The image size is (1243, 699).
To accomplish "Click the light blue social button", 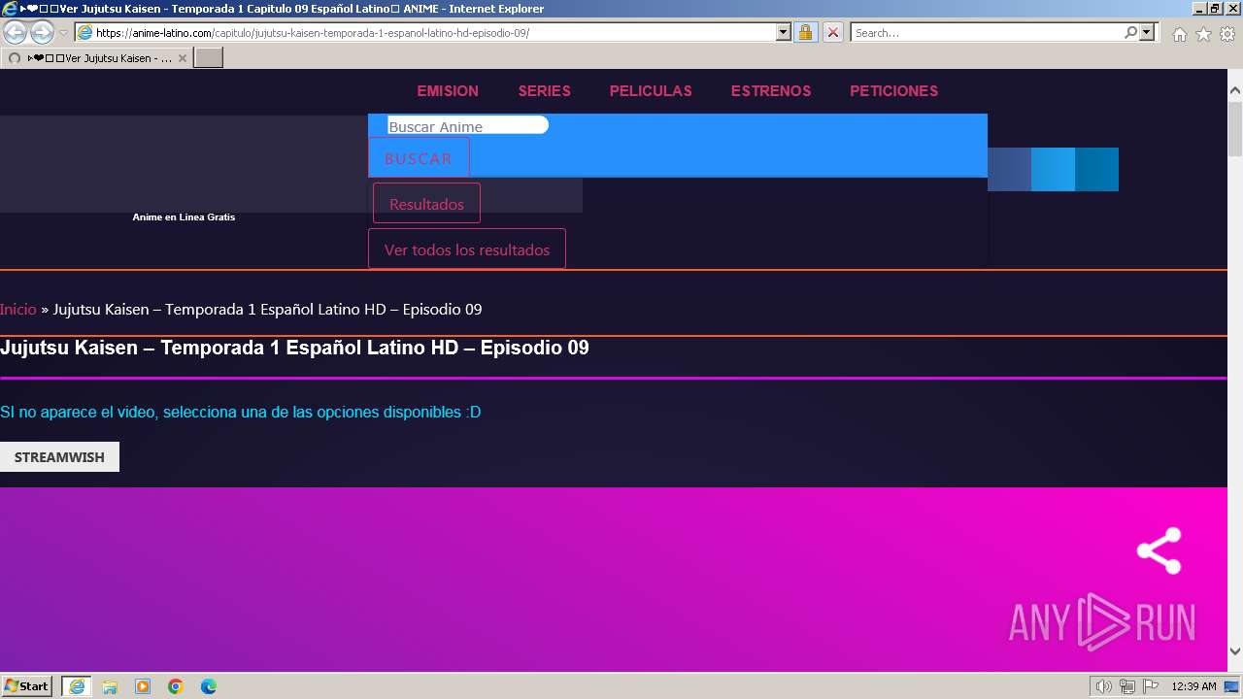I will (x=1053, y=170).
